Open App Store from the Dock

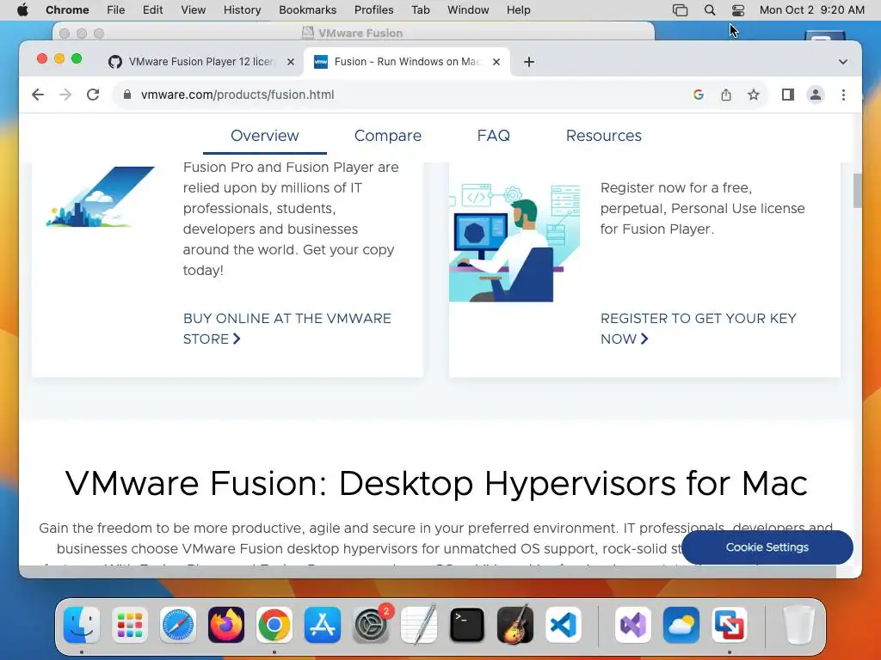(x=323, y=625)
